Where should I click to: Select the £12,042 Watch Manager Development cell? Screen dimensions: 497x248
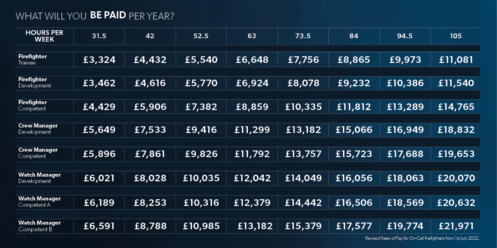pos(252,178)
